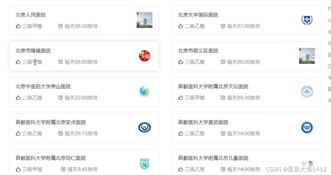Image resolution: width=331 pixels, height=175 pixels.
Task: Select the 每天09:30放号 text
Action: pyautogui.click(x=244, y=98)
